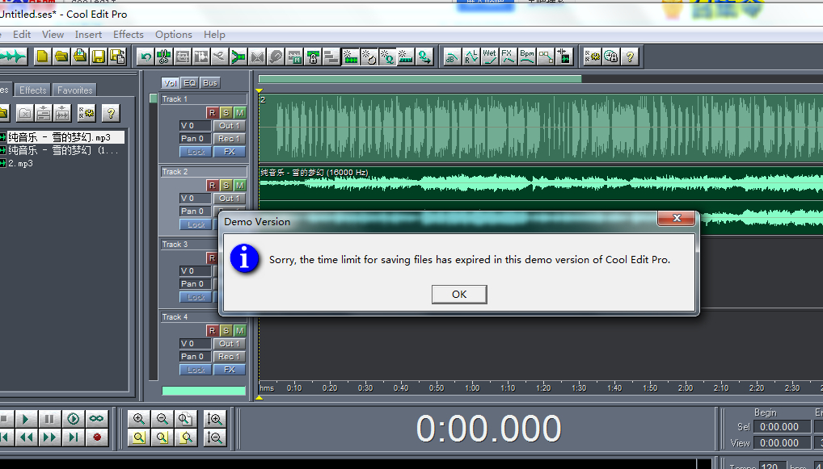Image resolution: width=823 pixels, height=469 pixels.
Task: Open the Effects menu
Action: 129,35
